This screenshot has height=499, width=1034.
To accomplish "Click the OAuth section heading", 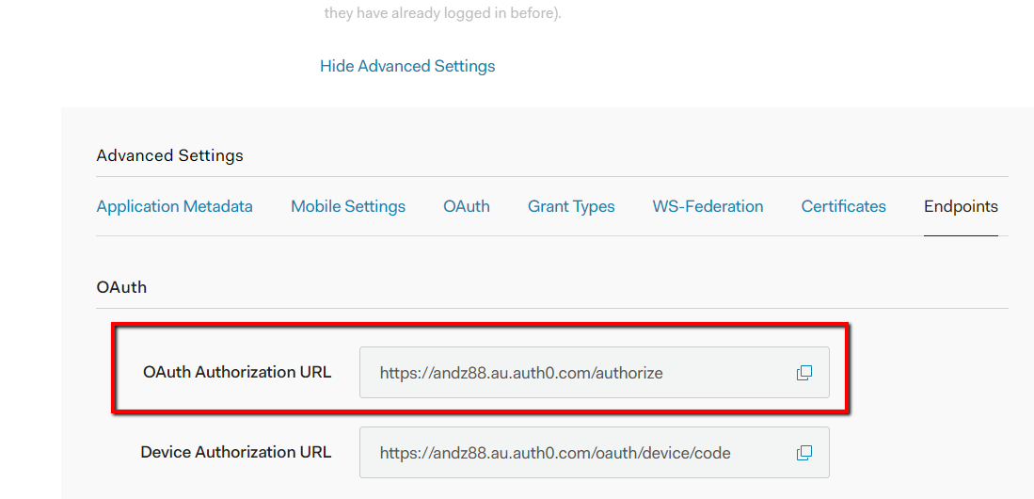I will coord(121,287).
